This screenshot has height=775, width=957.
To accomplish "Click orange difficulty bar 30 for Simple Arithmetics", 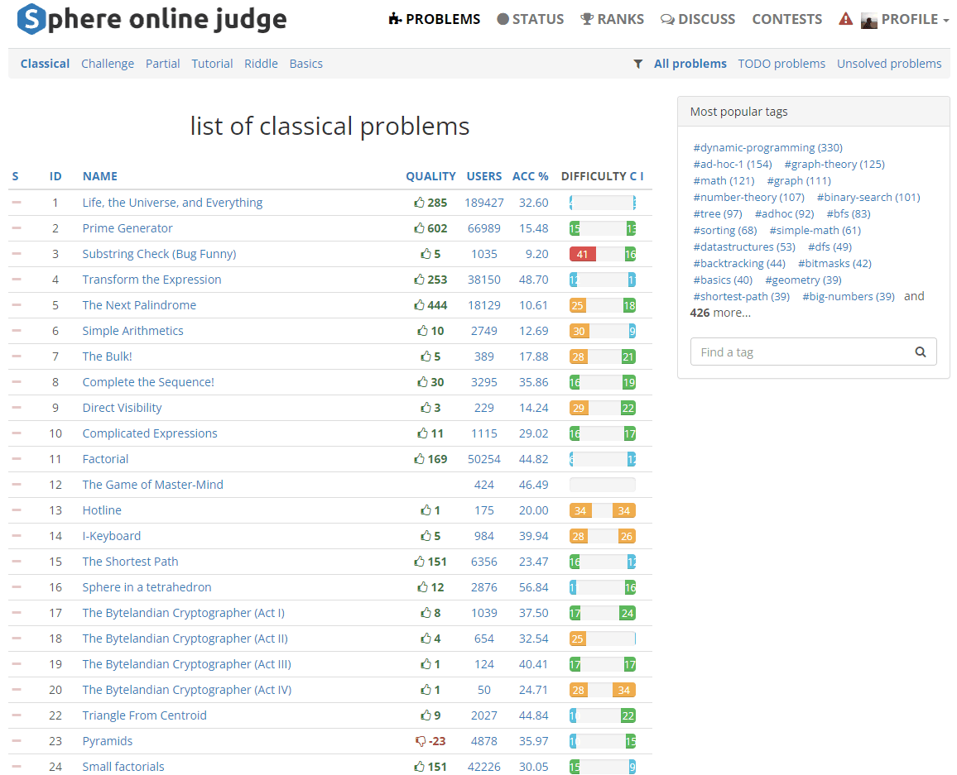I will coord(579,331).
